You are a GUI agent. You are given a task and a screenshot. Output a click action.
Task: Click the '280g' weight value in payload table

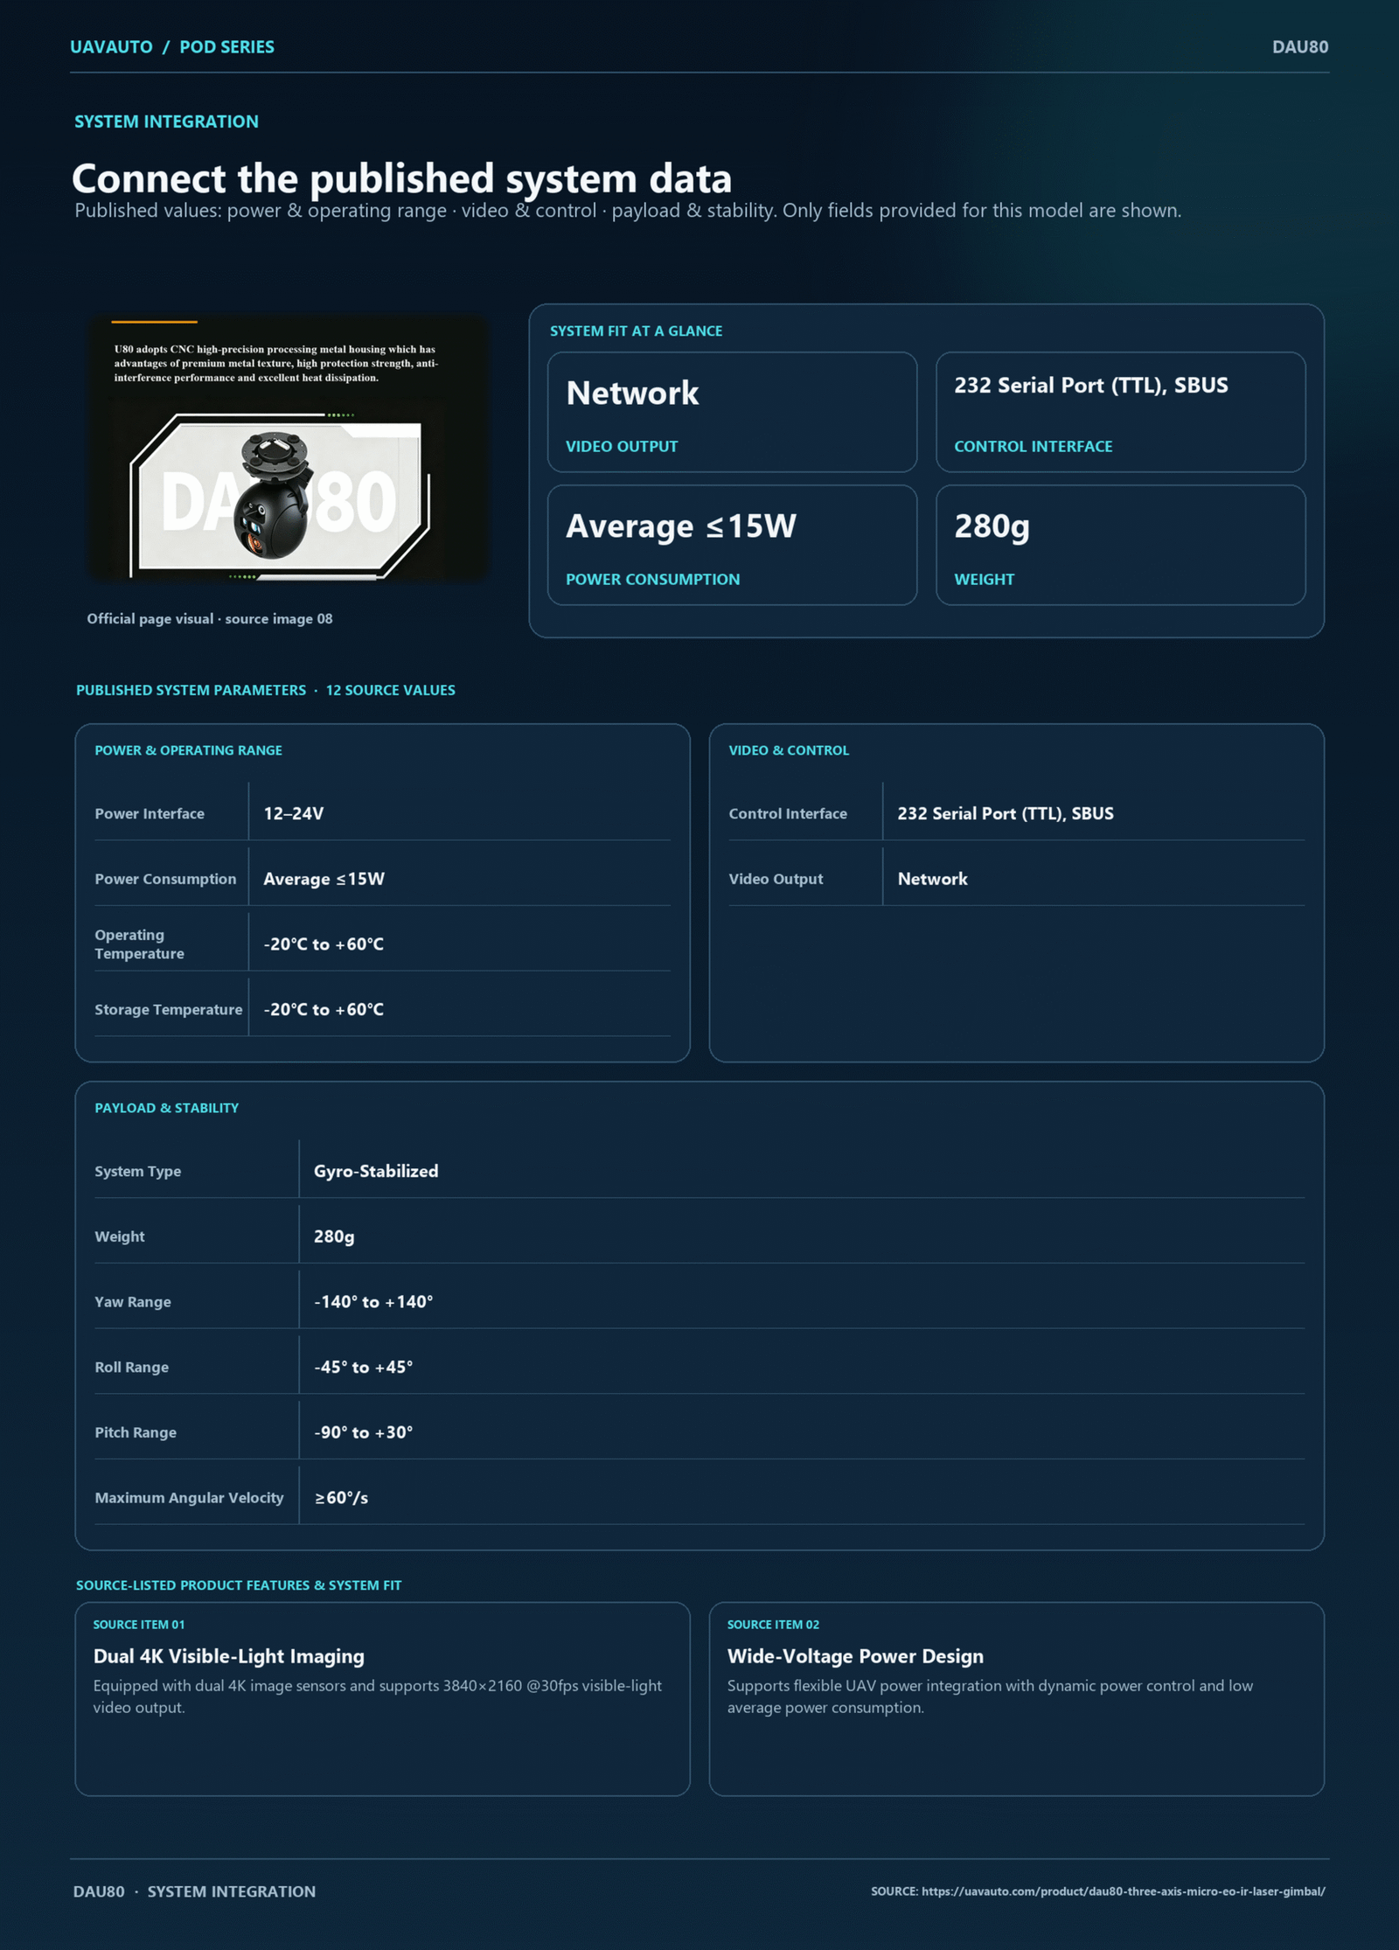(x=334, y=1236)
